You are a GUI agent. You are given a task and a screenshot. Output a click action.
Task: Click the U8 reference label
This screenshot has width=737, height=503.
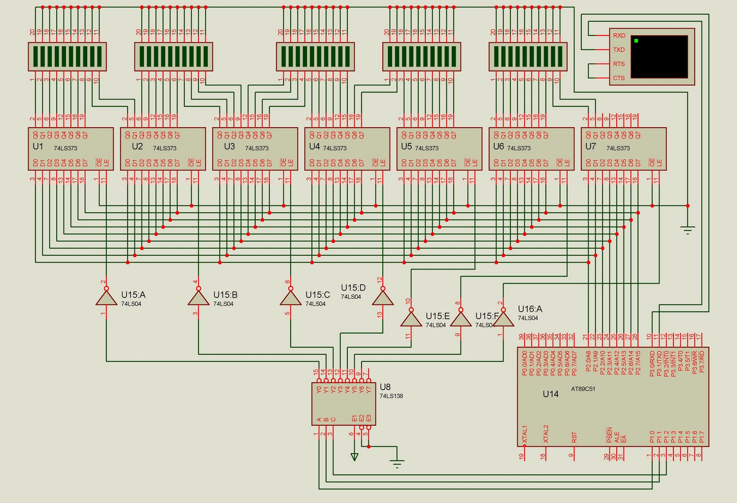[x=385, y=387]
